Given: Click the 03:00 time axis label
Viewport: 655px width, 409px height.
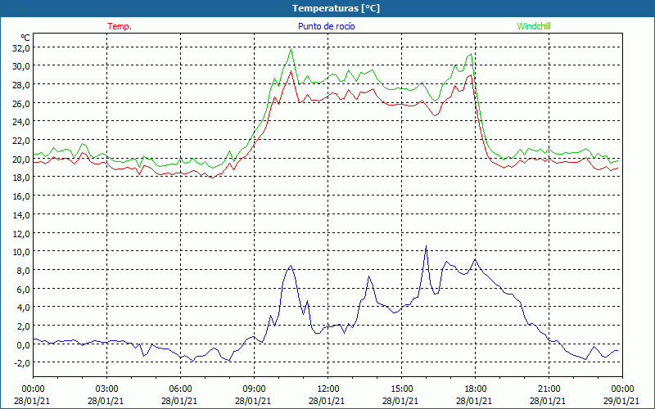Looking at the screenshot, I should coord(106,389).
